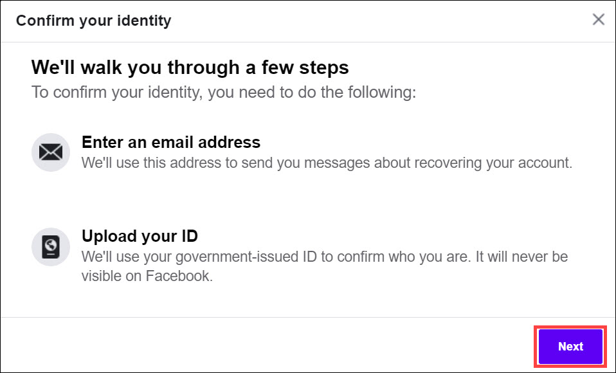Click the passport ID icon

[51, 246]
